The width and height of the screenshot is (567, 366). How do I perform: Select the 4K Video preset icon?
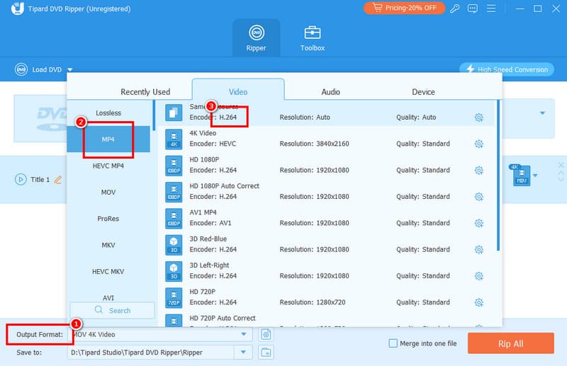pos(174,139)
